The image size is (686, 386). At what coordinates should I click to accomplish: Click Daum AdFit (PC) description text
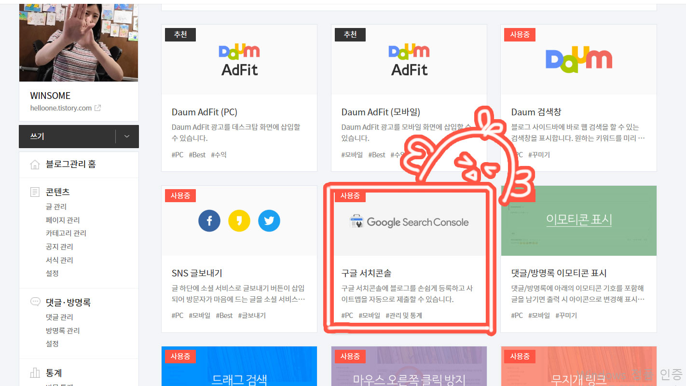236,133
